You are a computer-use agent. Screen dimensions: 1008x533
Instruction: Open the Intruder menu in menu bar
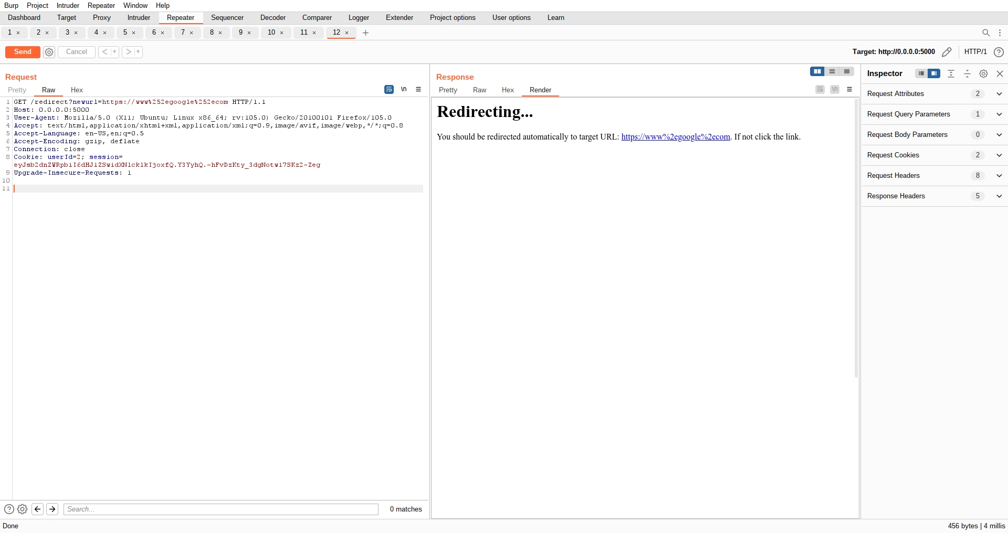tap(68, 5)
